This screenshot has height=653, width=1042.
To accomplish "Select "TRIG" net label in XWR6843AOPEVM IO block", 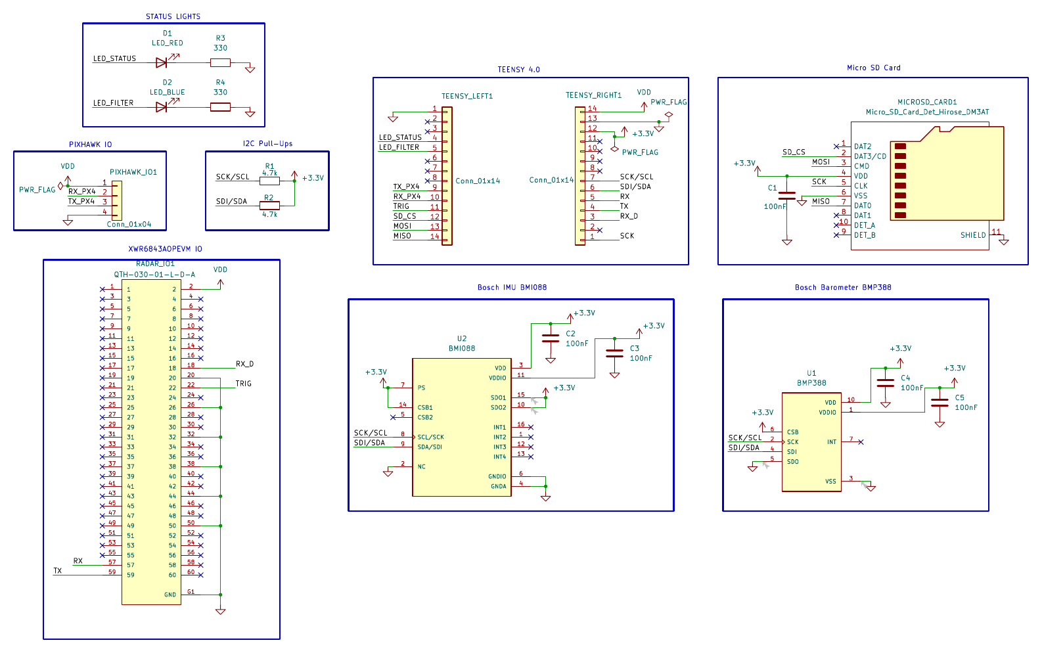I will pyautogui.click(x=244, y=384).
